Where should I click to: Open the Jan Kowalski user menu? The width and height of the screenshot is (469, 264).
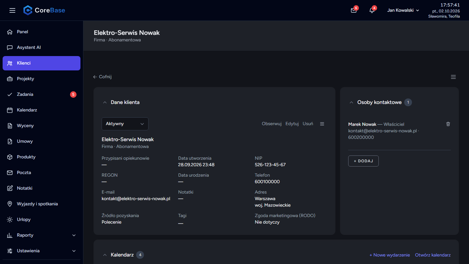[403, 10]
